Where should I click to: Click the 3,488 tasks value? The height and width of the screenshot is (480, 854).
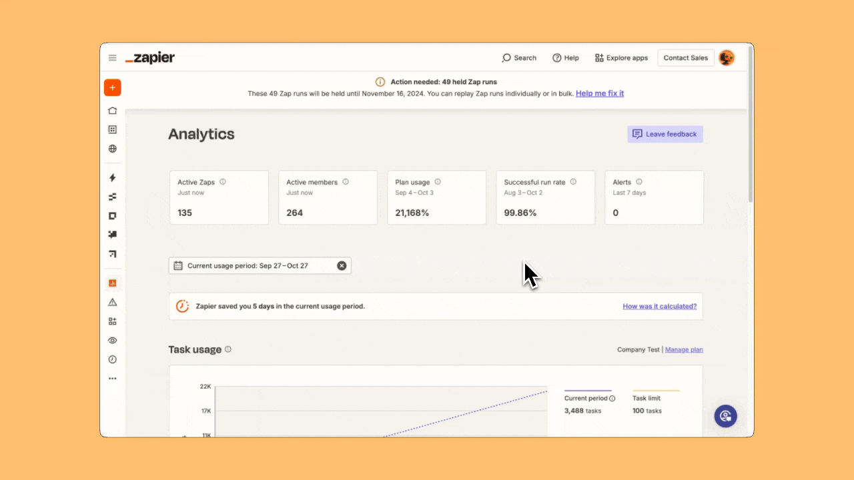(x=582, y=411)
